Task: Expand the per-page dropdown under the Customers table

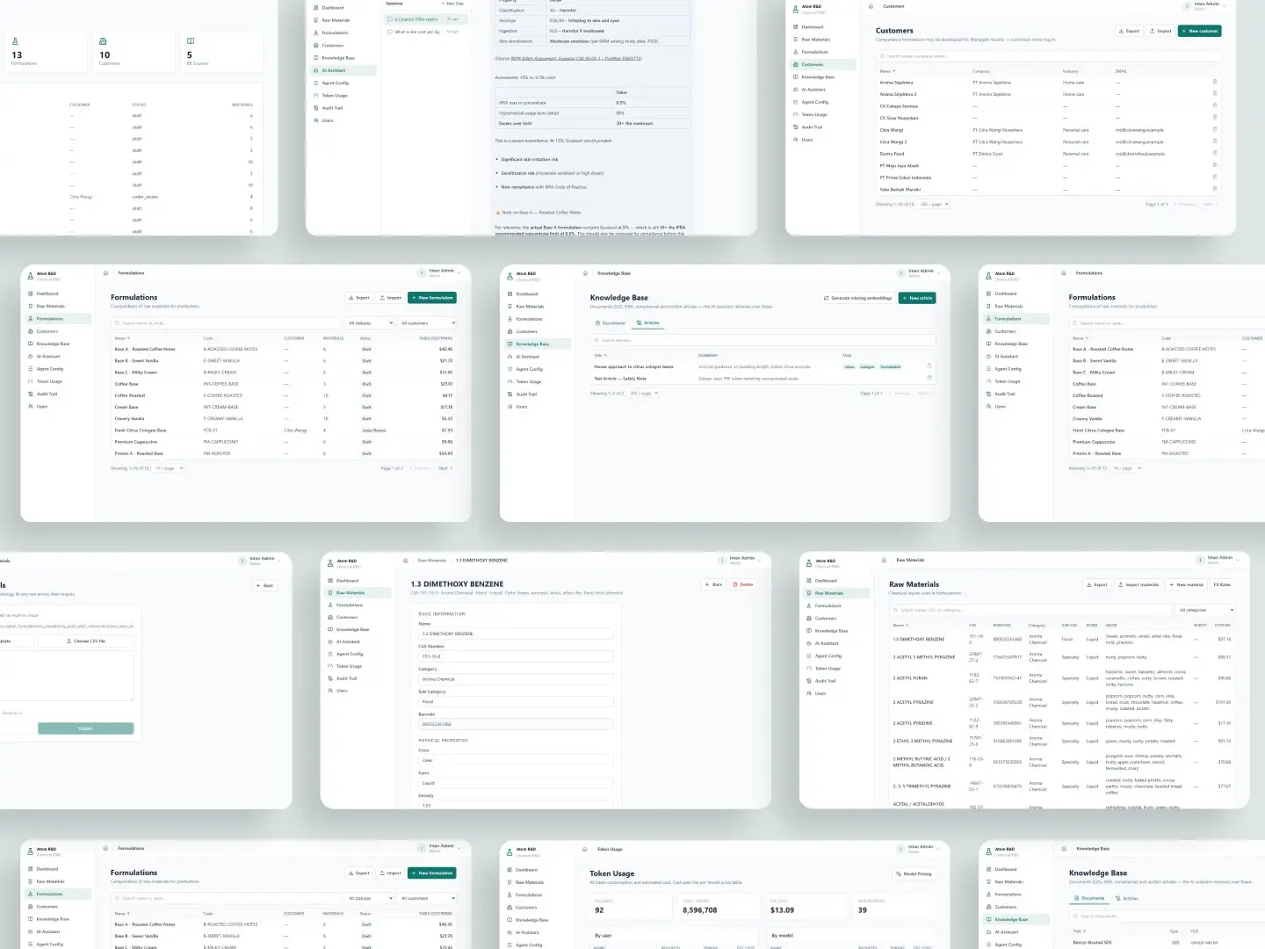Action: coord(935,204)
